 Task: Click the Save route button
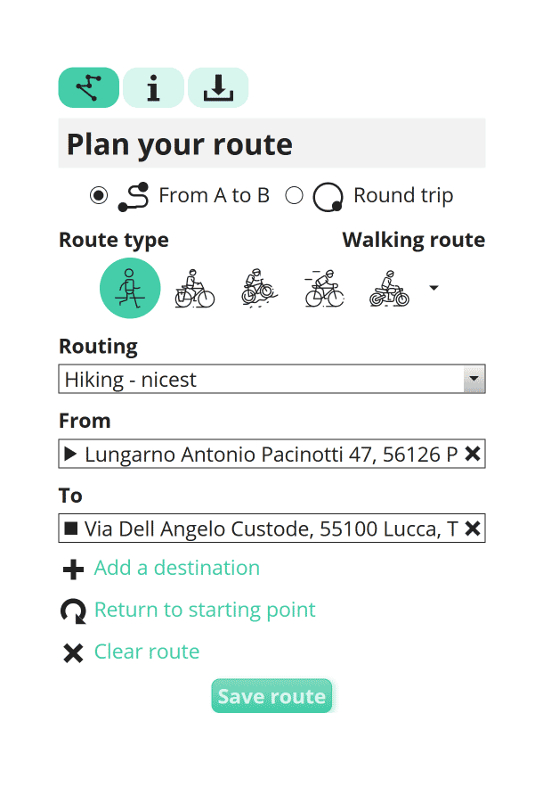tap(271, 696)
